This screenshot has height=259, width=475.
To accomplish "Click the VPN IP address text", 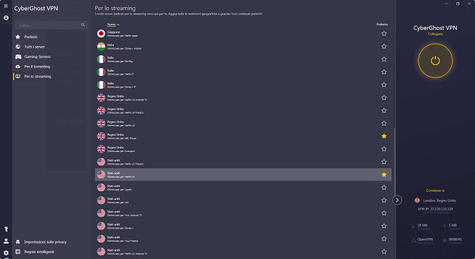I will [x=435, y=209].
